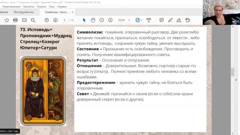Image resolution: width=240 pixels, height=135 pixels.
Task: Edit the current page number field
Action: (64, 20)
